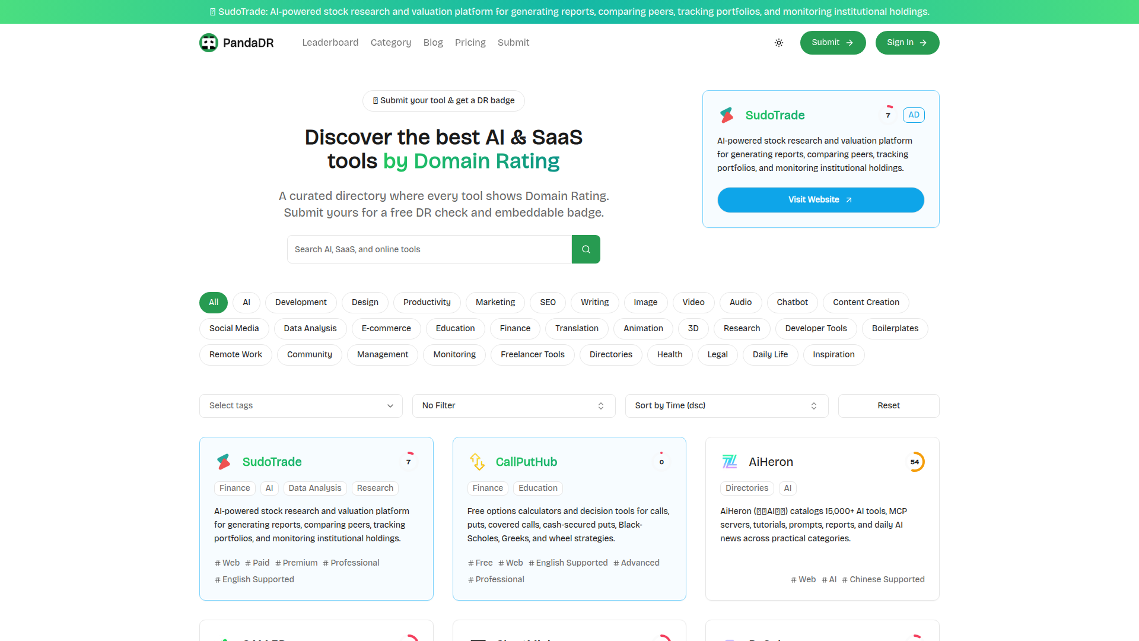Open the Submit nav text link
The width and height of the screenshot is (1139, 641).
tap(514, 43)
